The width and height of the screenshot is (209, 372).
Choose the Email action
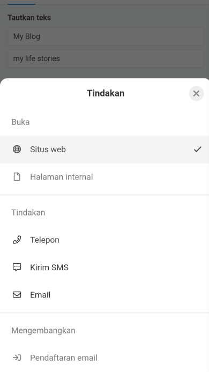pyautogui.click(x=104, y=295)
